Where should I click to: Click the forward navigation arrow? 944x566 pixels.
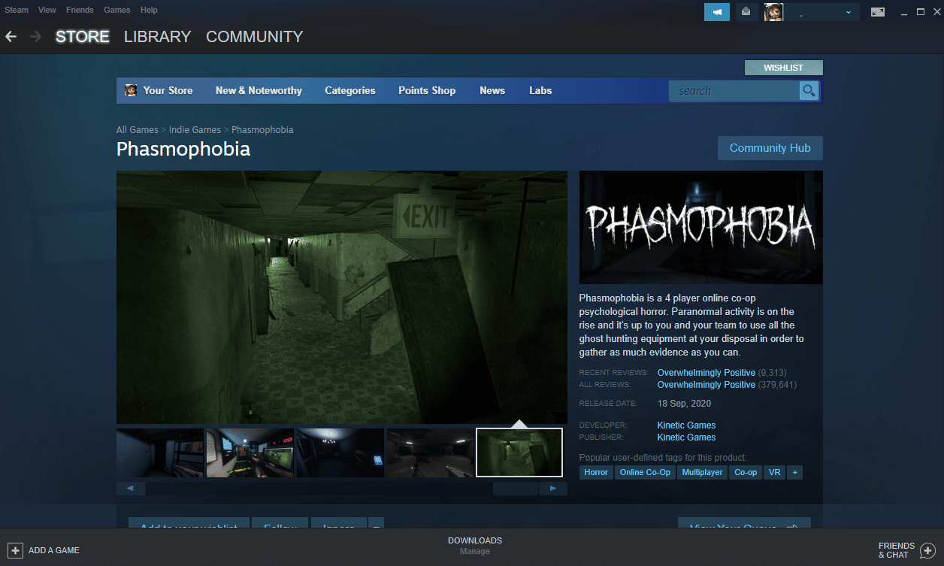click(35, 36)
